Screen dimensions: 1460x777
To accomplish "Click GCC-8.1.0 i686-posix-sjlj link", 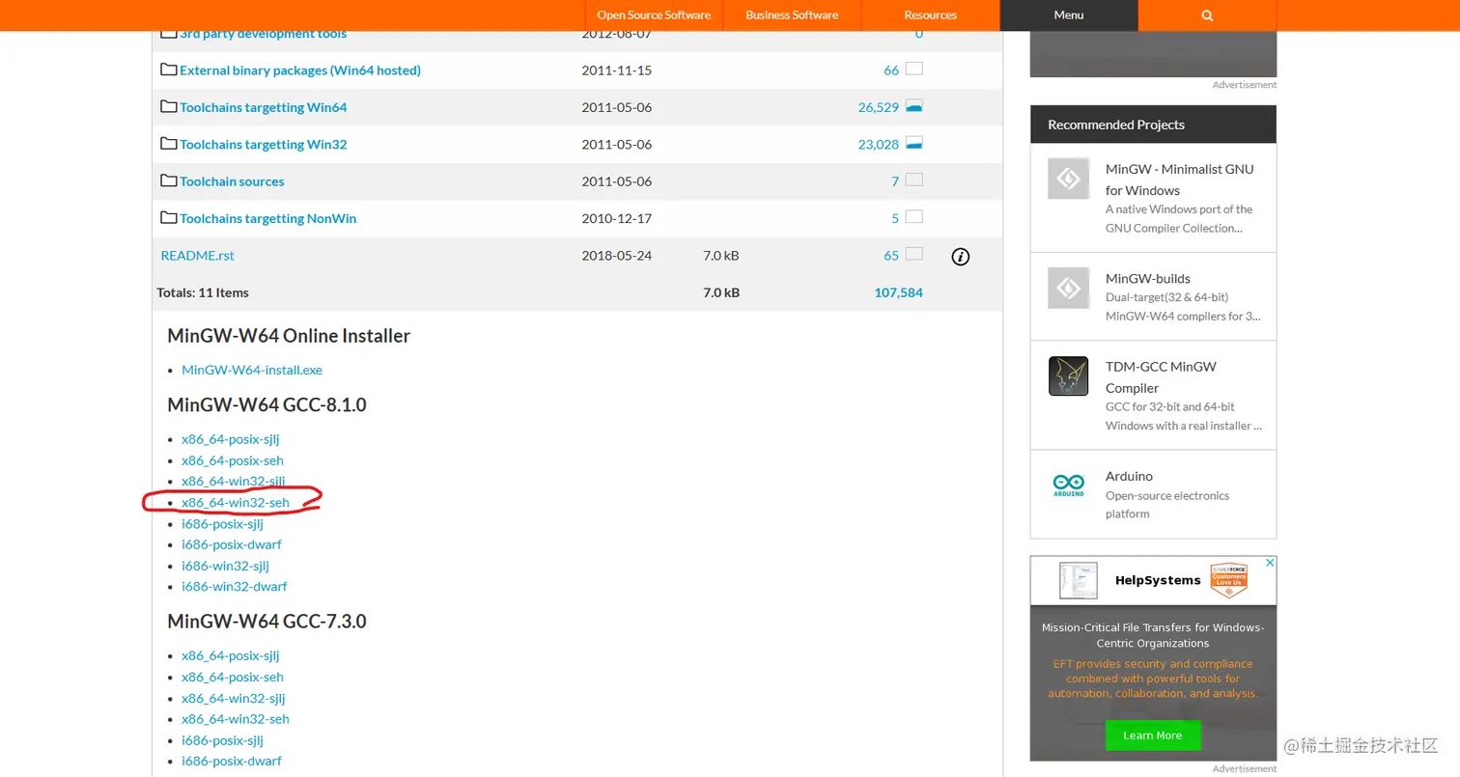I will [x=222, y=523].
